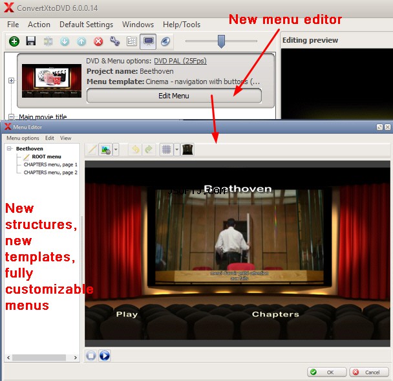Click the menu template theater icon
The image size is (393, 381).
point(187,149)
